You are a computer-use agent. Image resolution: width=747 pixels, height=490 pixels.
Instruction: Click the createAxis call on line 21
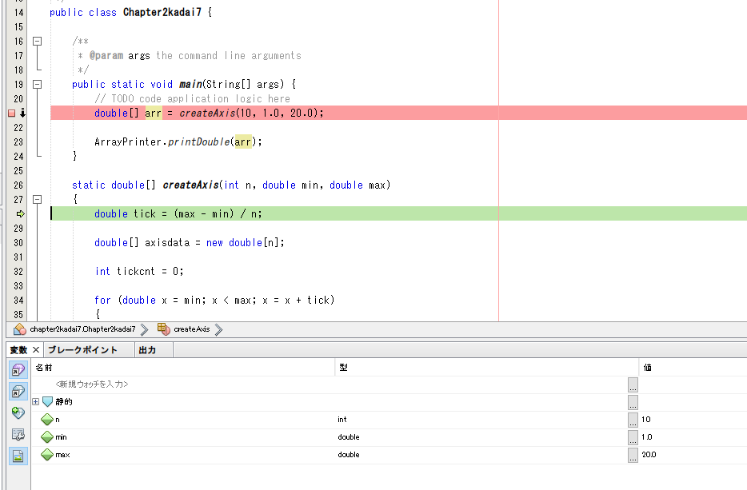(x=207, y=114)
